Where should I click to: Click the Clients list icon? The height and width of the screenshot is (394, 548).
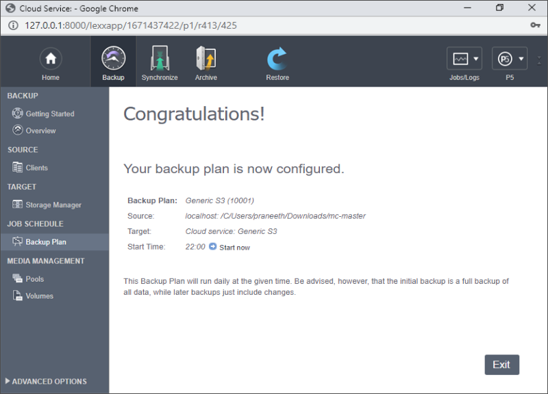tap(18, 167)
